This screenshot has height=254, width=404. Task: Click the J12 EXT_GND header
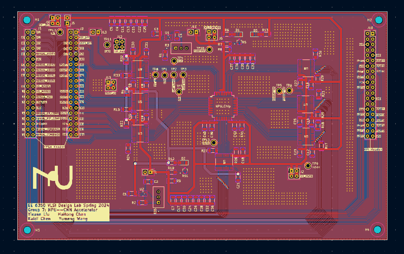point(119,44)
